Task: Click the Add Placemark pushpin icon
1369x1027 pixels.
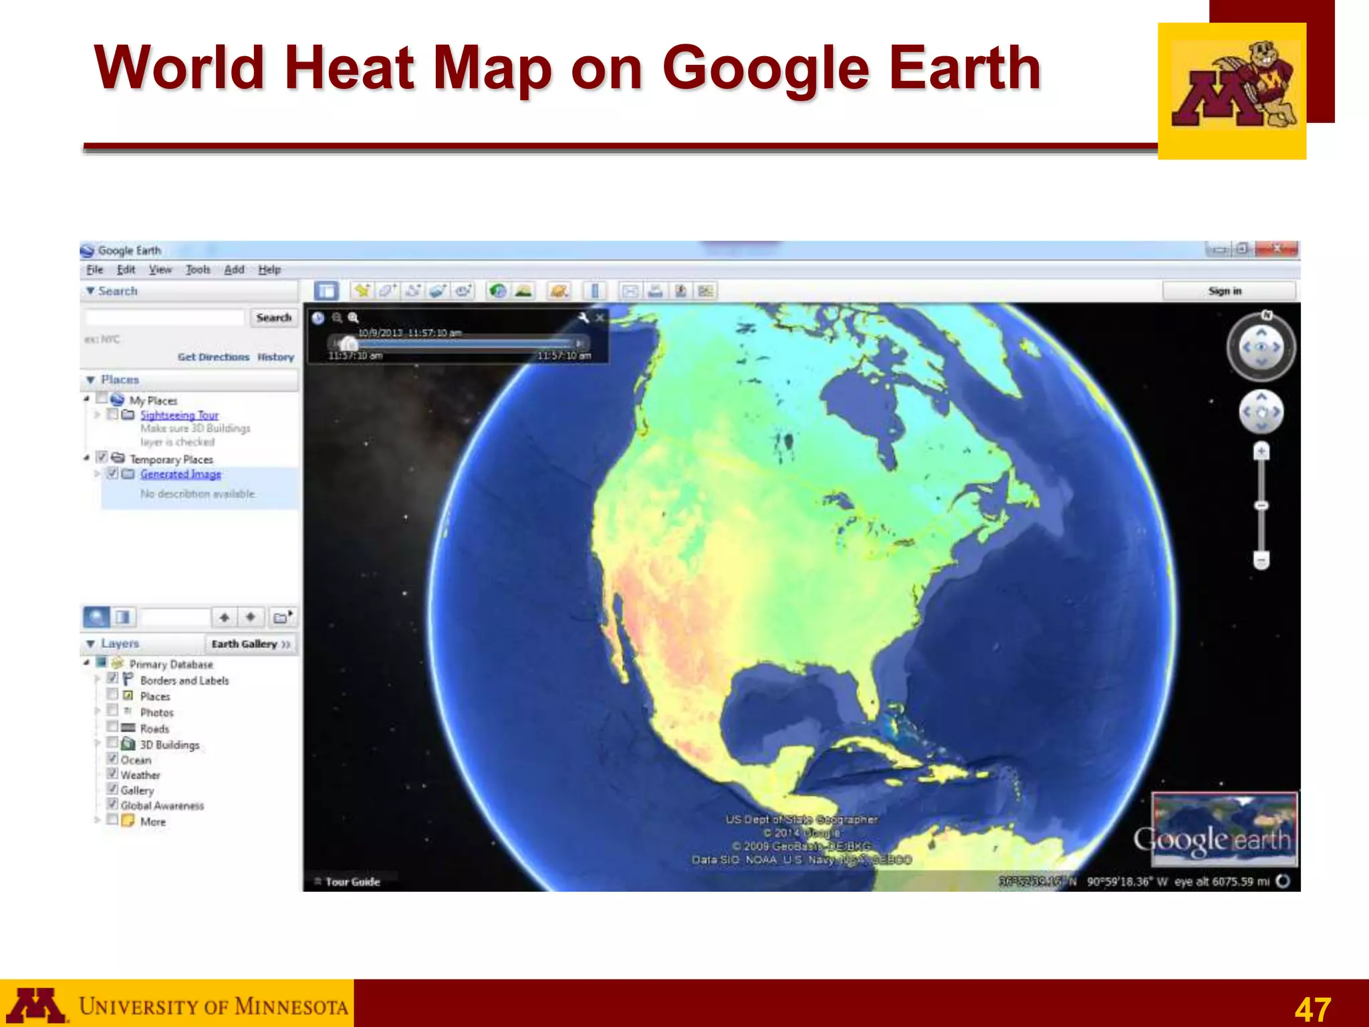Action: pyautogui.click(x=362, y=291)
